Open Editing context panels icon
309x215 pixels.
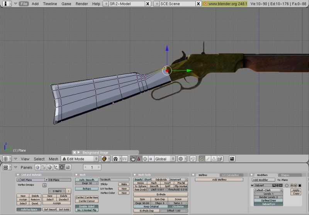click(x=62, y=167)
